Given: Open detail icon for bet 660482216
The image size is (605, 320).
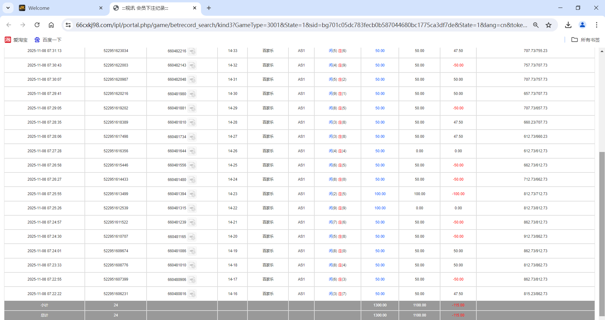Looking at the screenshot, I should coord(192,51).
